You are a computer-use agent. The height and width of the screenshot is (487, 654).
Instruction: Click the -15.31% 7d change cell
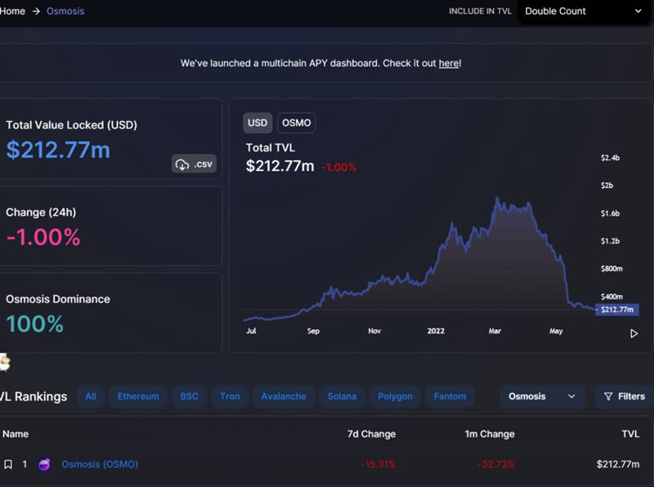coord(379,464)
